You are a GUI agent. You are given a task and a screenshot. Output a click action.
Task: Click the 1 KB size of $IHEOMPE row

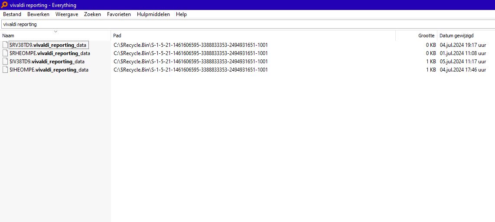click(430, 69)
